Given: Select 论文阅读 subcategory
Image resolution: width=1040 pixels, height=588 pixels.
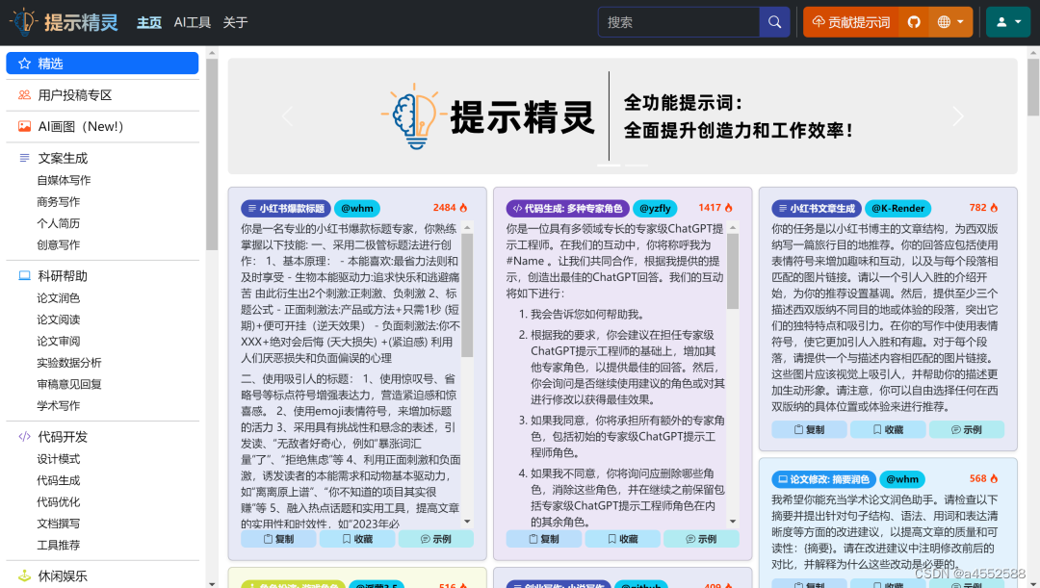Looking at the screenshot, I should tap(59, 320).
